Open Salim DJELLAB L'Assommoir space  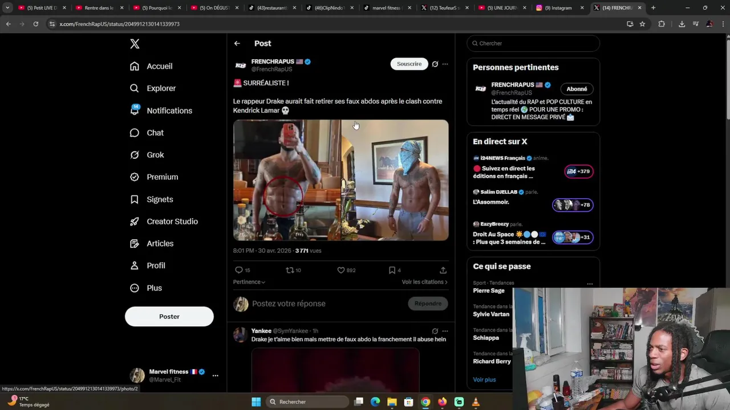tap(533, 201)
